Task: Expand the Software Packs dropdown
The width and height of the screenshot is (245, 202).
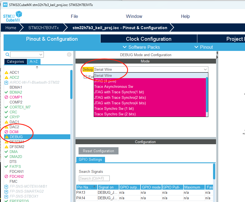Action: pos(141,47)
